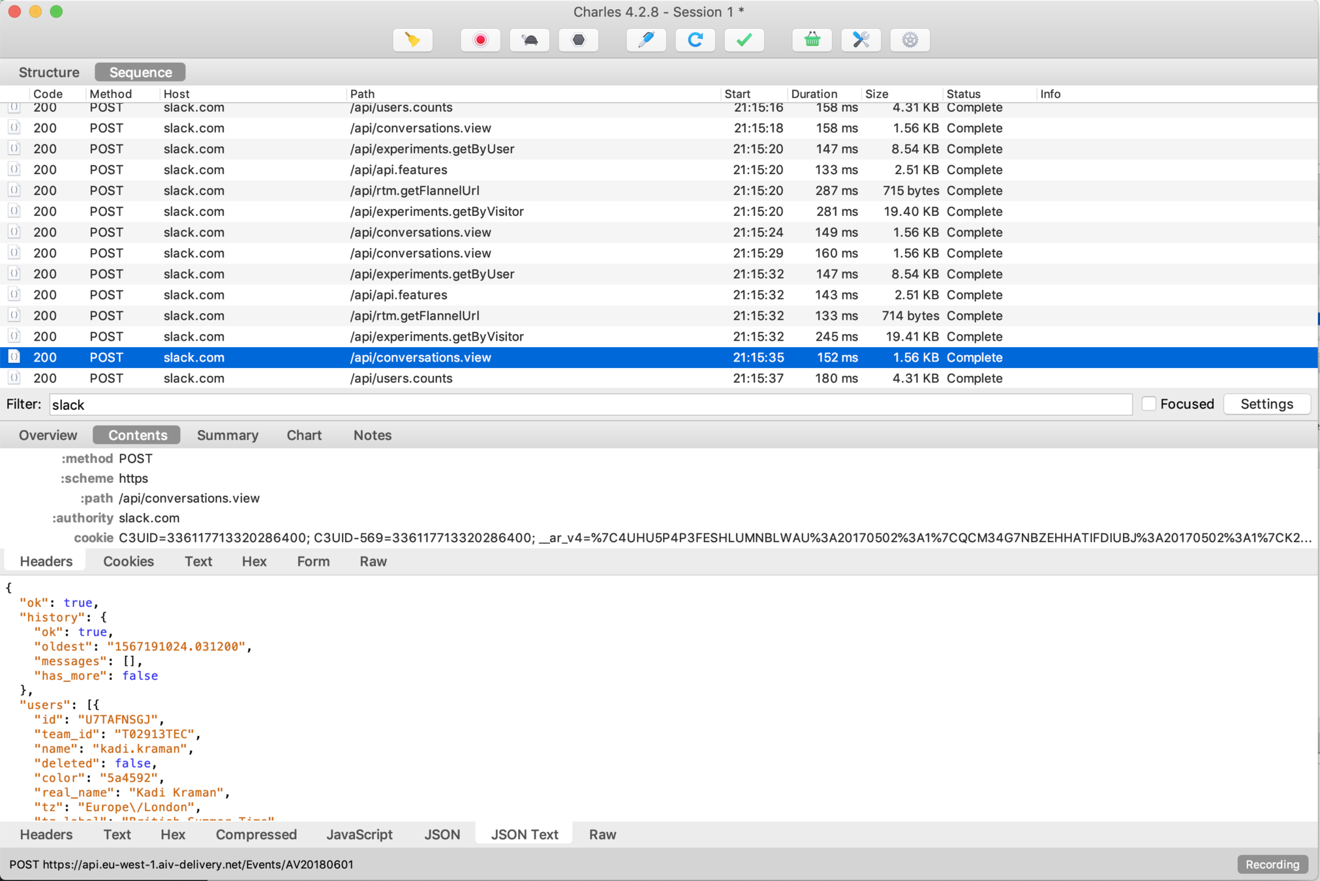Image resolution: width=1320 pixels, height=881 pixels.
Task: Click the Recording status button
Action: [x=1272, y=864]
